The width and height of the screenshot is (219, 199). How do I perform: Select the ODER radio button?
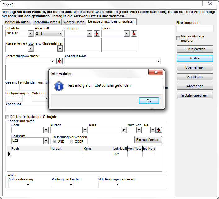[72, 142]
